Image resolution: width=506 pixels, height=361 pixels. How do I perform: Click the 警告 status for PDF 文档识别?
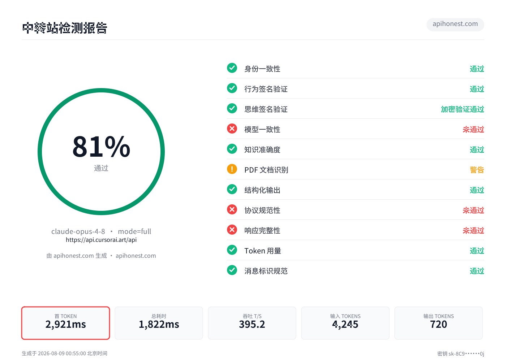coord(477,170)
